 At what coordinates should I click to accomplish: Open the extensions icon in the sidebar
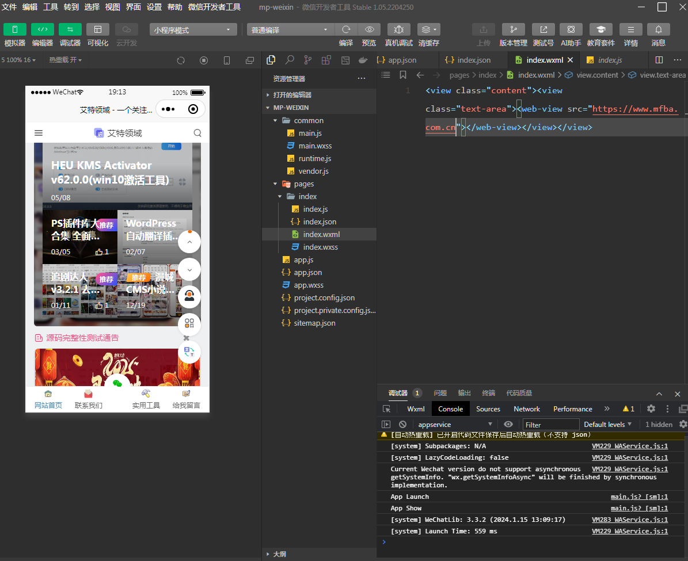tap(326, 60)
